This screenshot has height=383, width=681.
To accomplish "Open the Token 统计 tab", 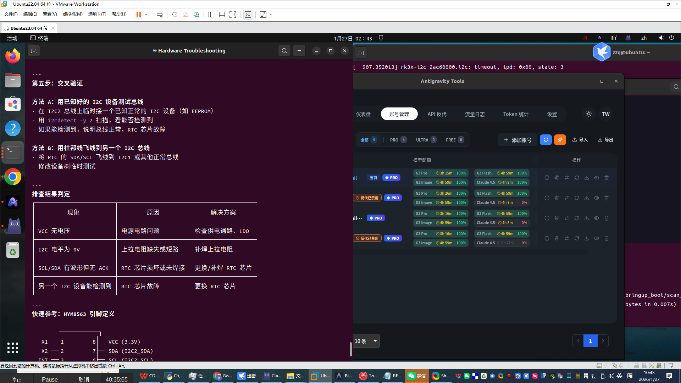I will pyautogui.click(x=515, y=114).
